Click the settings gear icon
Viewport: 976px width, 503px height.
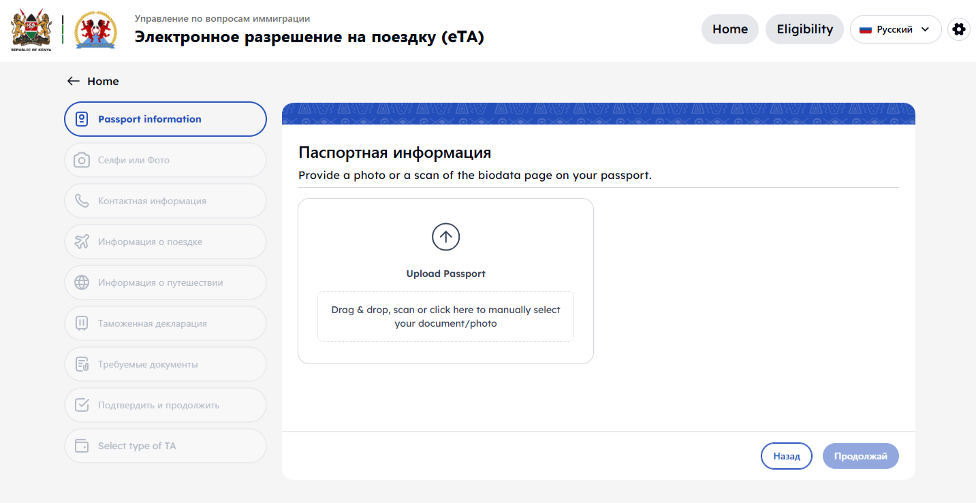click(959, 29)
